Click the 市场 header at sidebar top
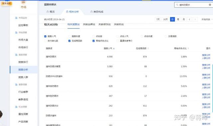Screen dimensions: 213x126 pos(24,7)
